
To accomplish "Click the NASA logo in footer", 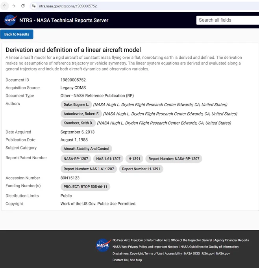I will click(x=103, y=245).
